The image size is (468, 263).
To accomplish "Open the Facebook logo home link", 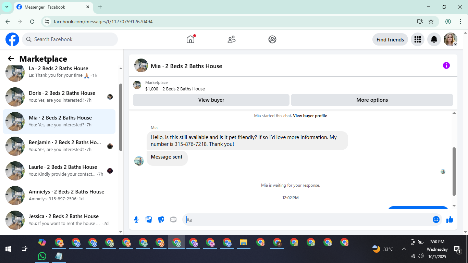I will (x=12, y=39).
